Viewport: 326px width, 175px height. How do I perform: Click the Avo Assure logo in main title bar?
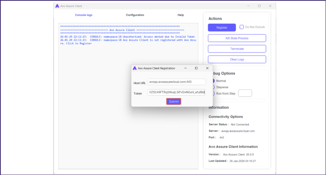(x=57, y=6)
